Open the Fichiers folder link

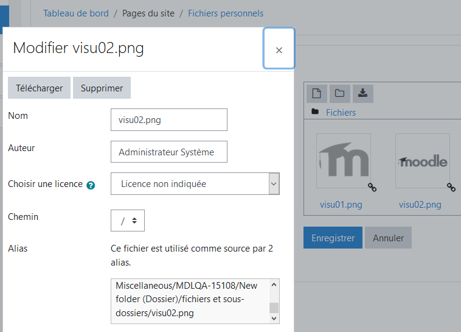pyautogui.click(x=341, y=113)
